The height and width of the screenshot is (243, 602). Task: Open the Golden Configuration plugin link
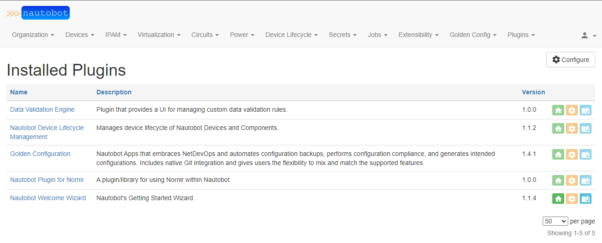[40, 154]
